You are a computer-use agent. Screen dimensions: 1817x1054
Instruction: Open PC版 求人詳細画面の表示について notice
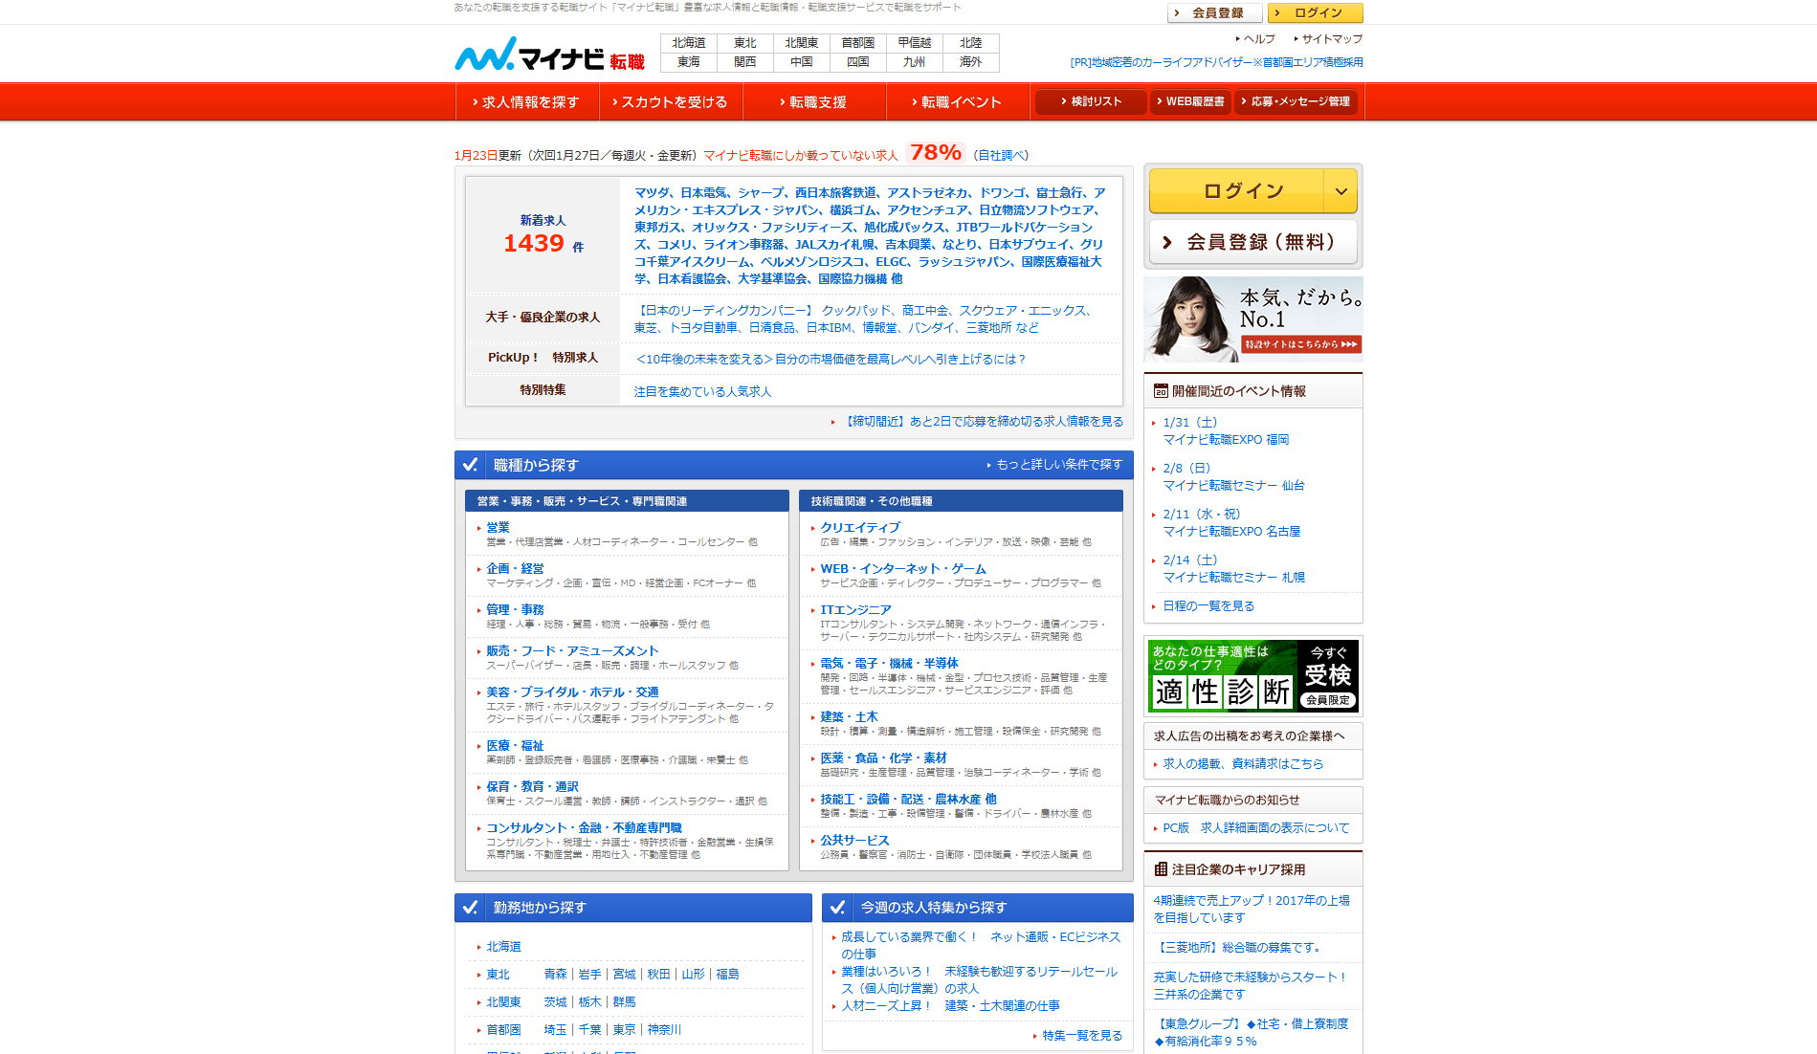[x=1255, y=828]
